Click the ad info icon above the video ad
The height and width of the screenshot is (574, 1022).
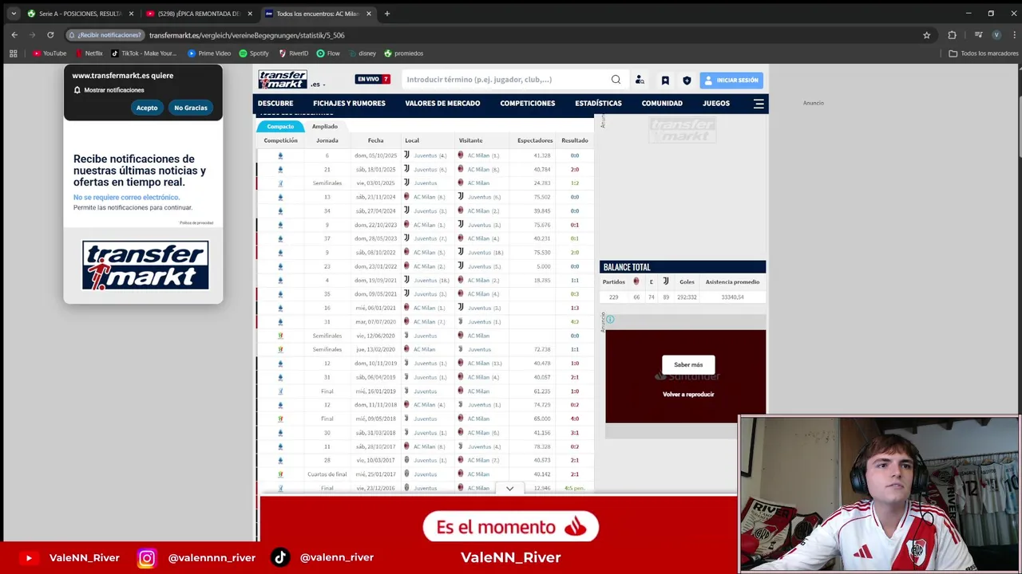610,320
